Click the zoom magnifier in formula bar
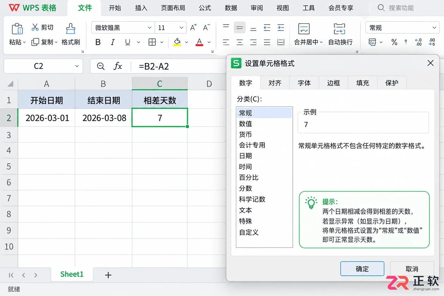 click(x=101, y=66)
